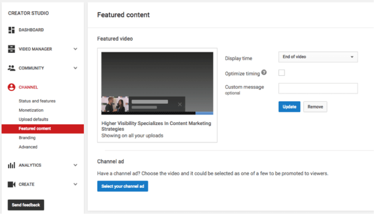Click the Custom message text field
374x214 pixels.
[x=318, y=89]
